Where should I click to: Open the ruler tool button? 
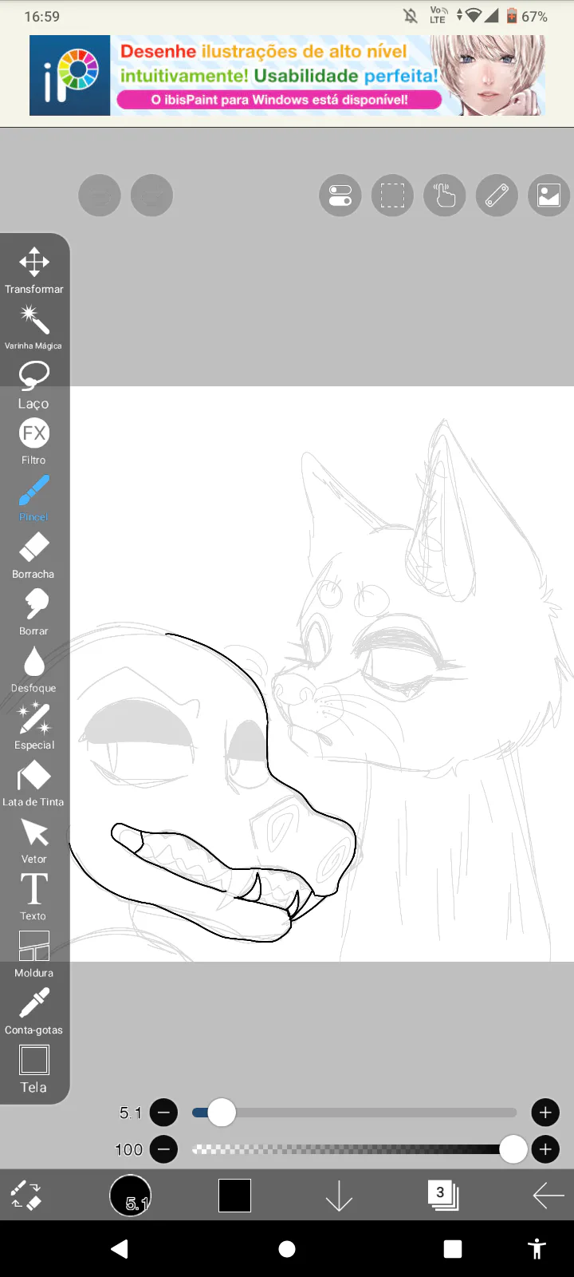pos(497,195)
